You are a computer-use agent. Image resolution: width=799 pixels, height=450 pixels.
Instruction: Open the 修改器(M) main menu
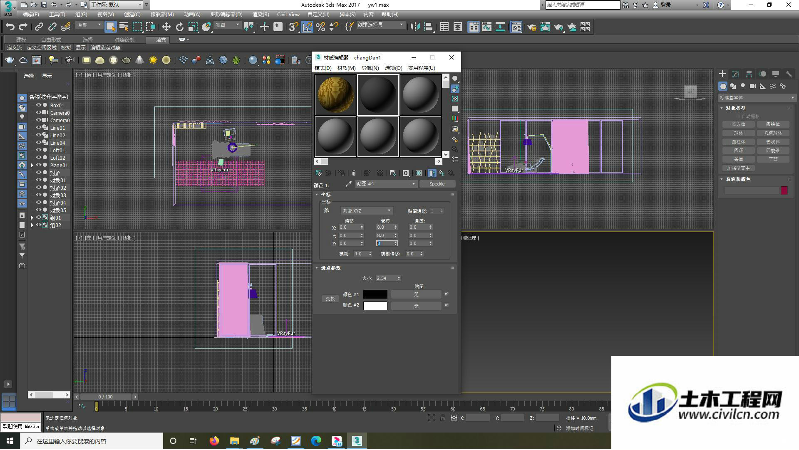click(x=162, y=15)
